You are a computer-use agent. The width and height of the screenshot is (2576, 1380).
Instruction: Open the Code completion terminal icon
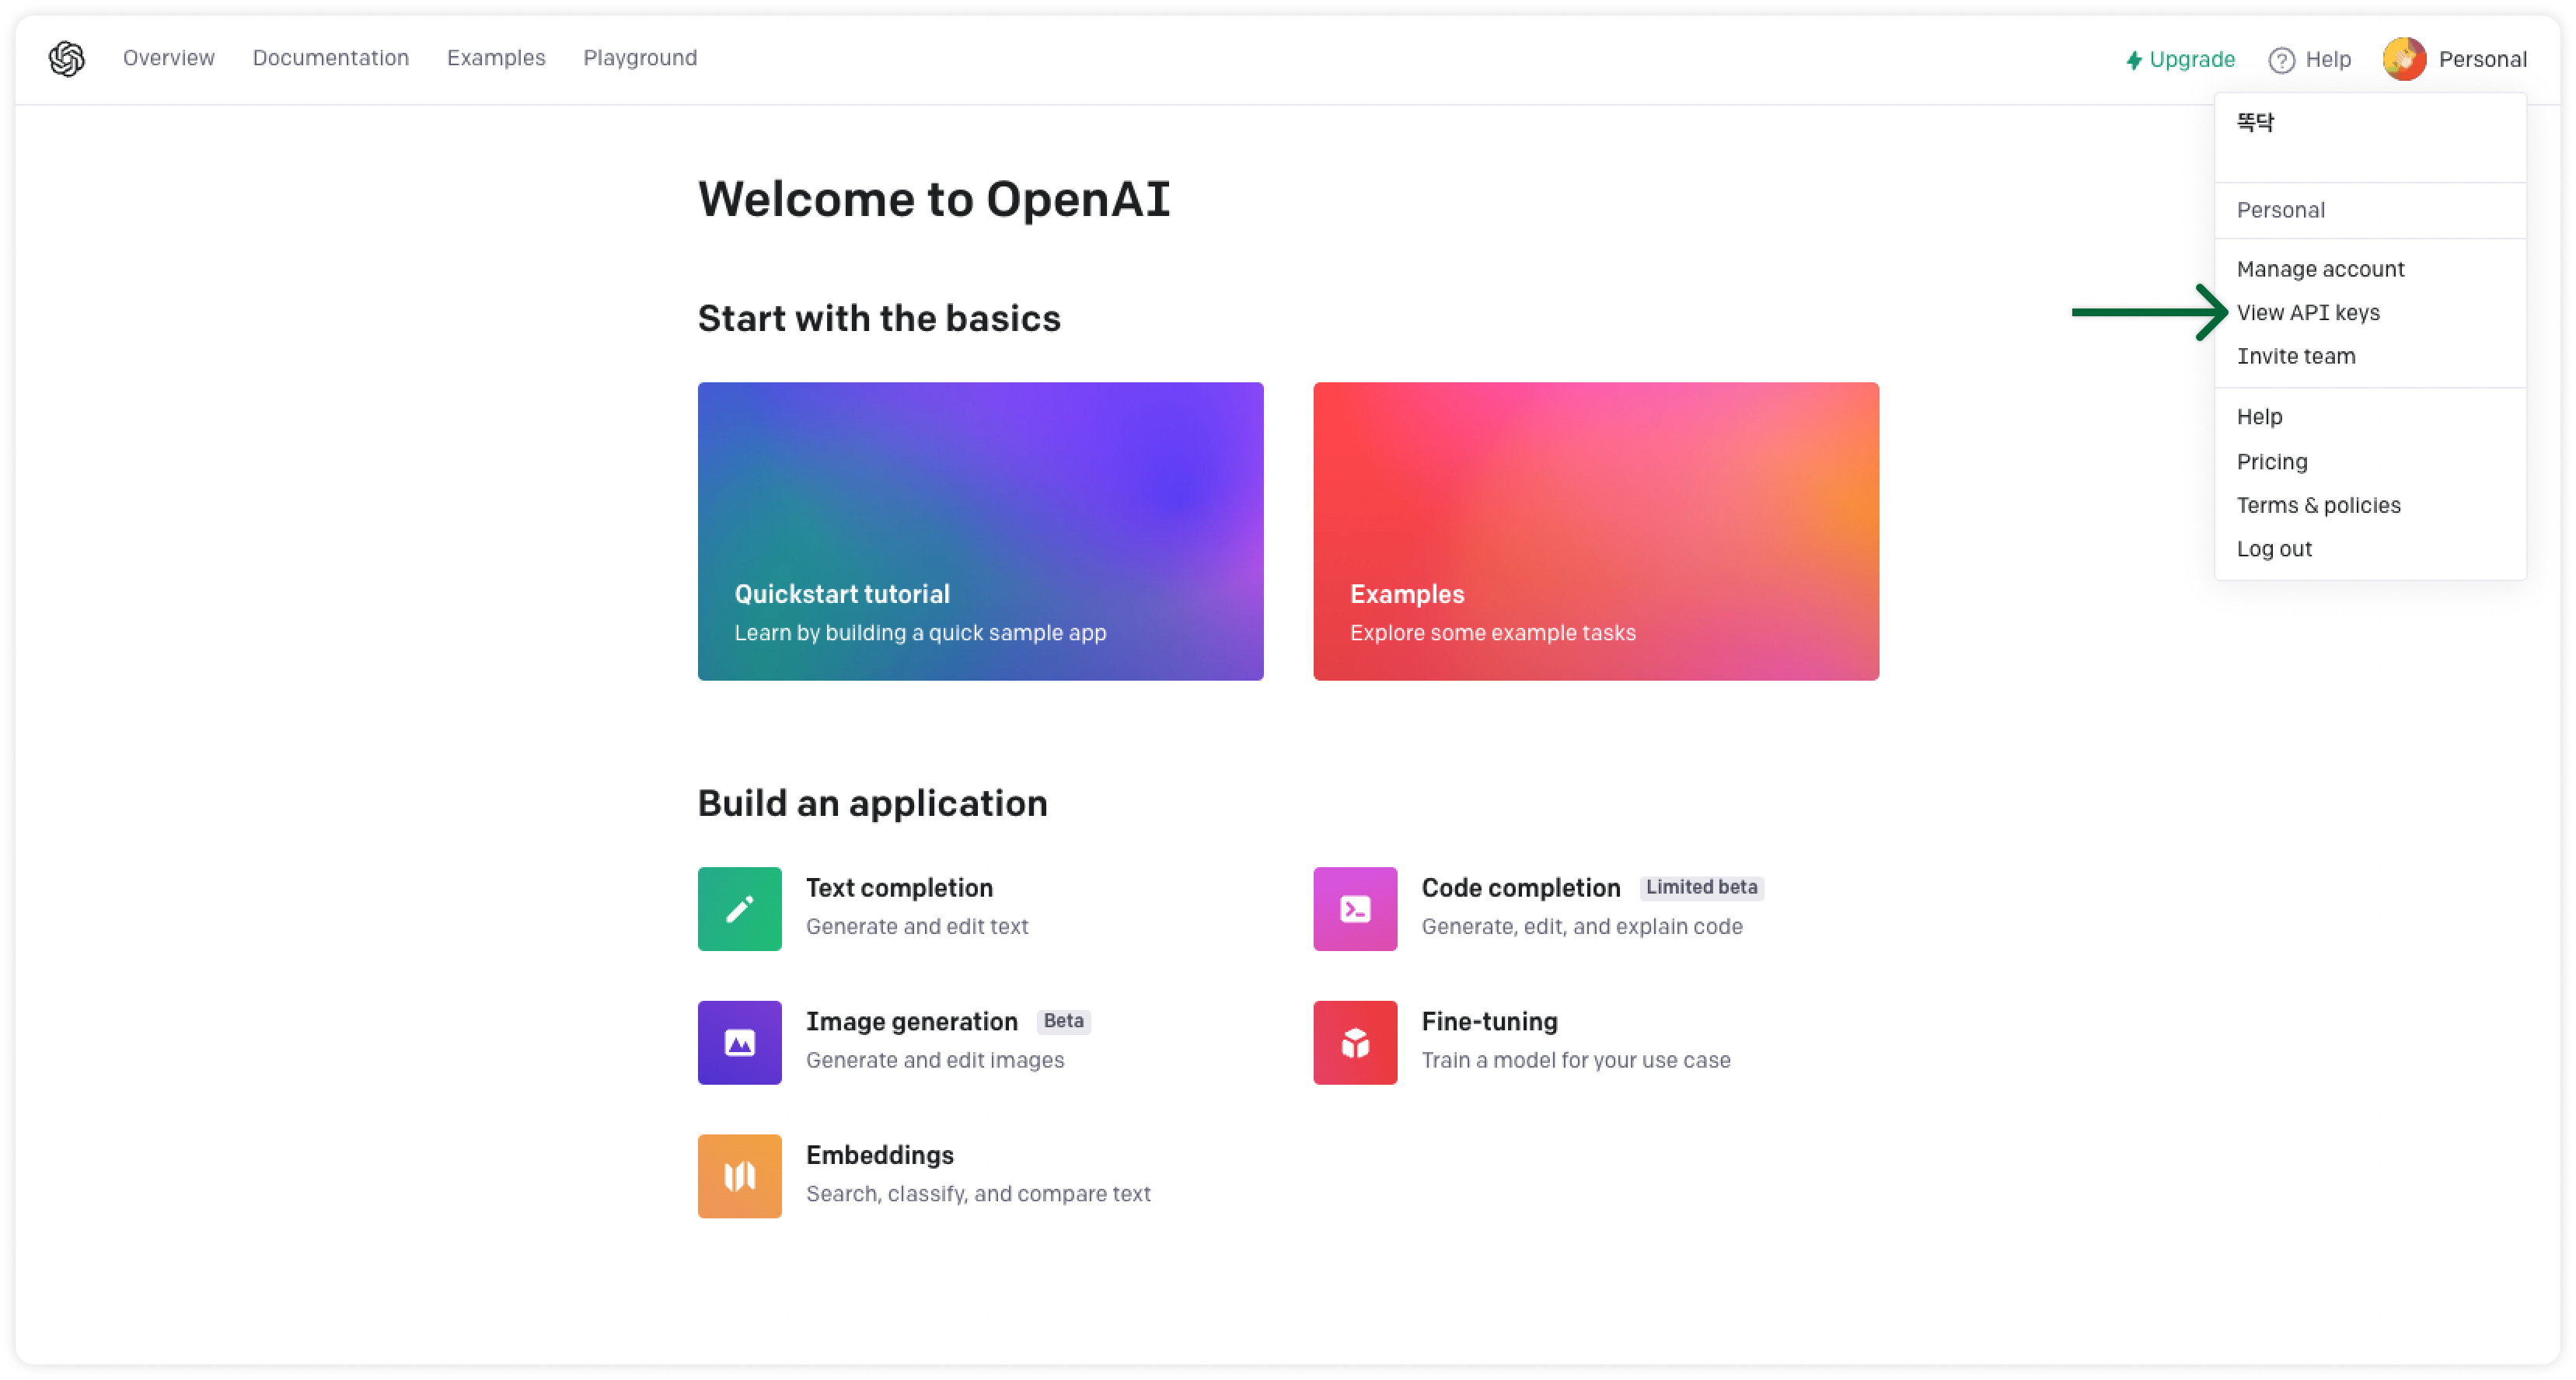point(1354,908)
